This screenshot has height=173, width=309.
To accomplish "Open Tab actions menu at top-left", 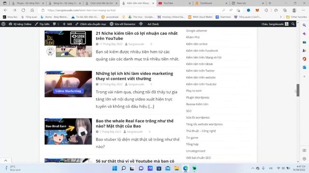I will (5, 3).
